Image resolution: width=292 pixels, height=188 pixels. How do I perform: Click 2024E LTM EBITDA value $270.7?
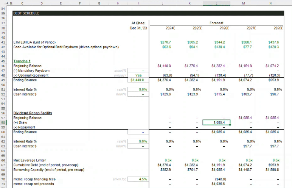pyautogui.click(x=166, y=42)
